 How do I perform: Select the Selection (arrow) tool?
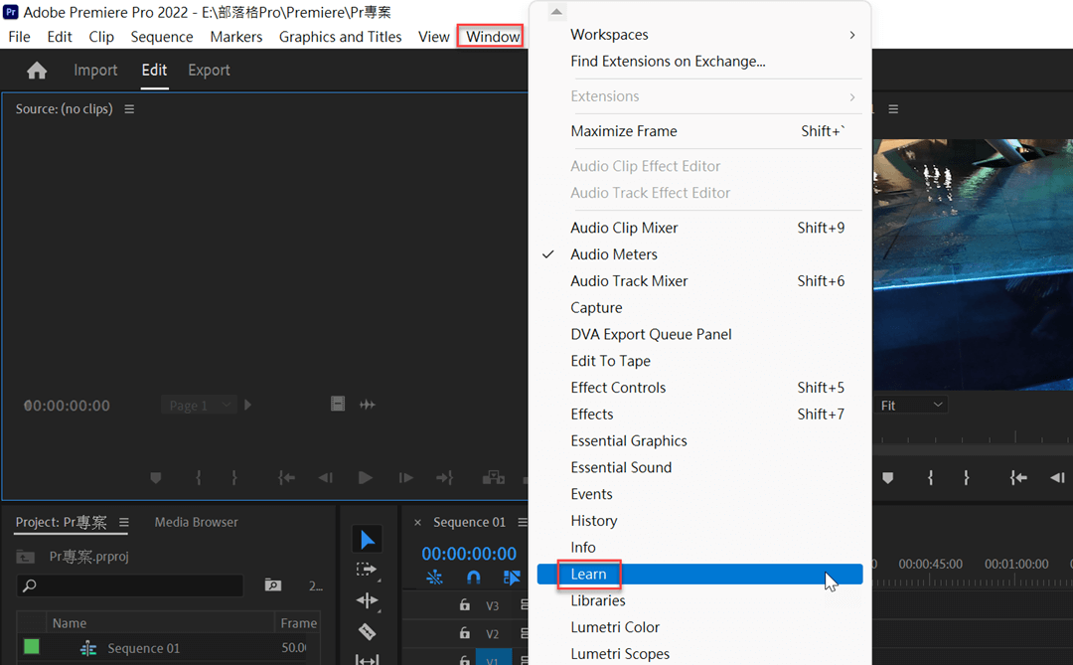click(368, 540)
